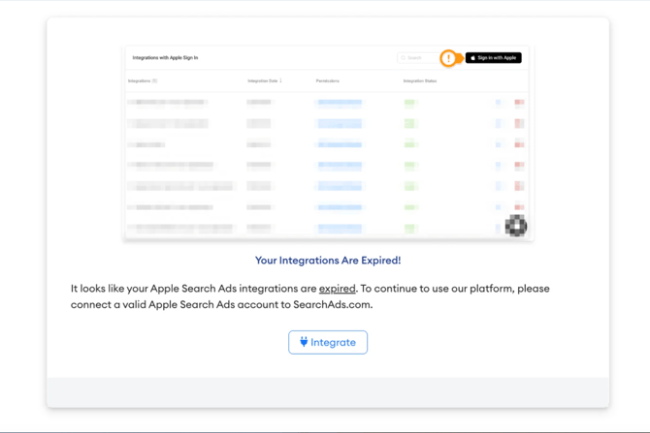The height and width of the screenshot is (433, 650).
Task: Click the orange exclamation warning icon
Action: coord(448,58)
